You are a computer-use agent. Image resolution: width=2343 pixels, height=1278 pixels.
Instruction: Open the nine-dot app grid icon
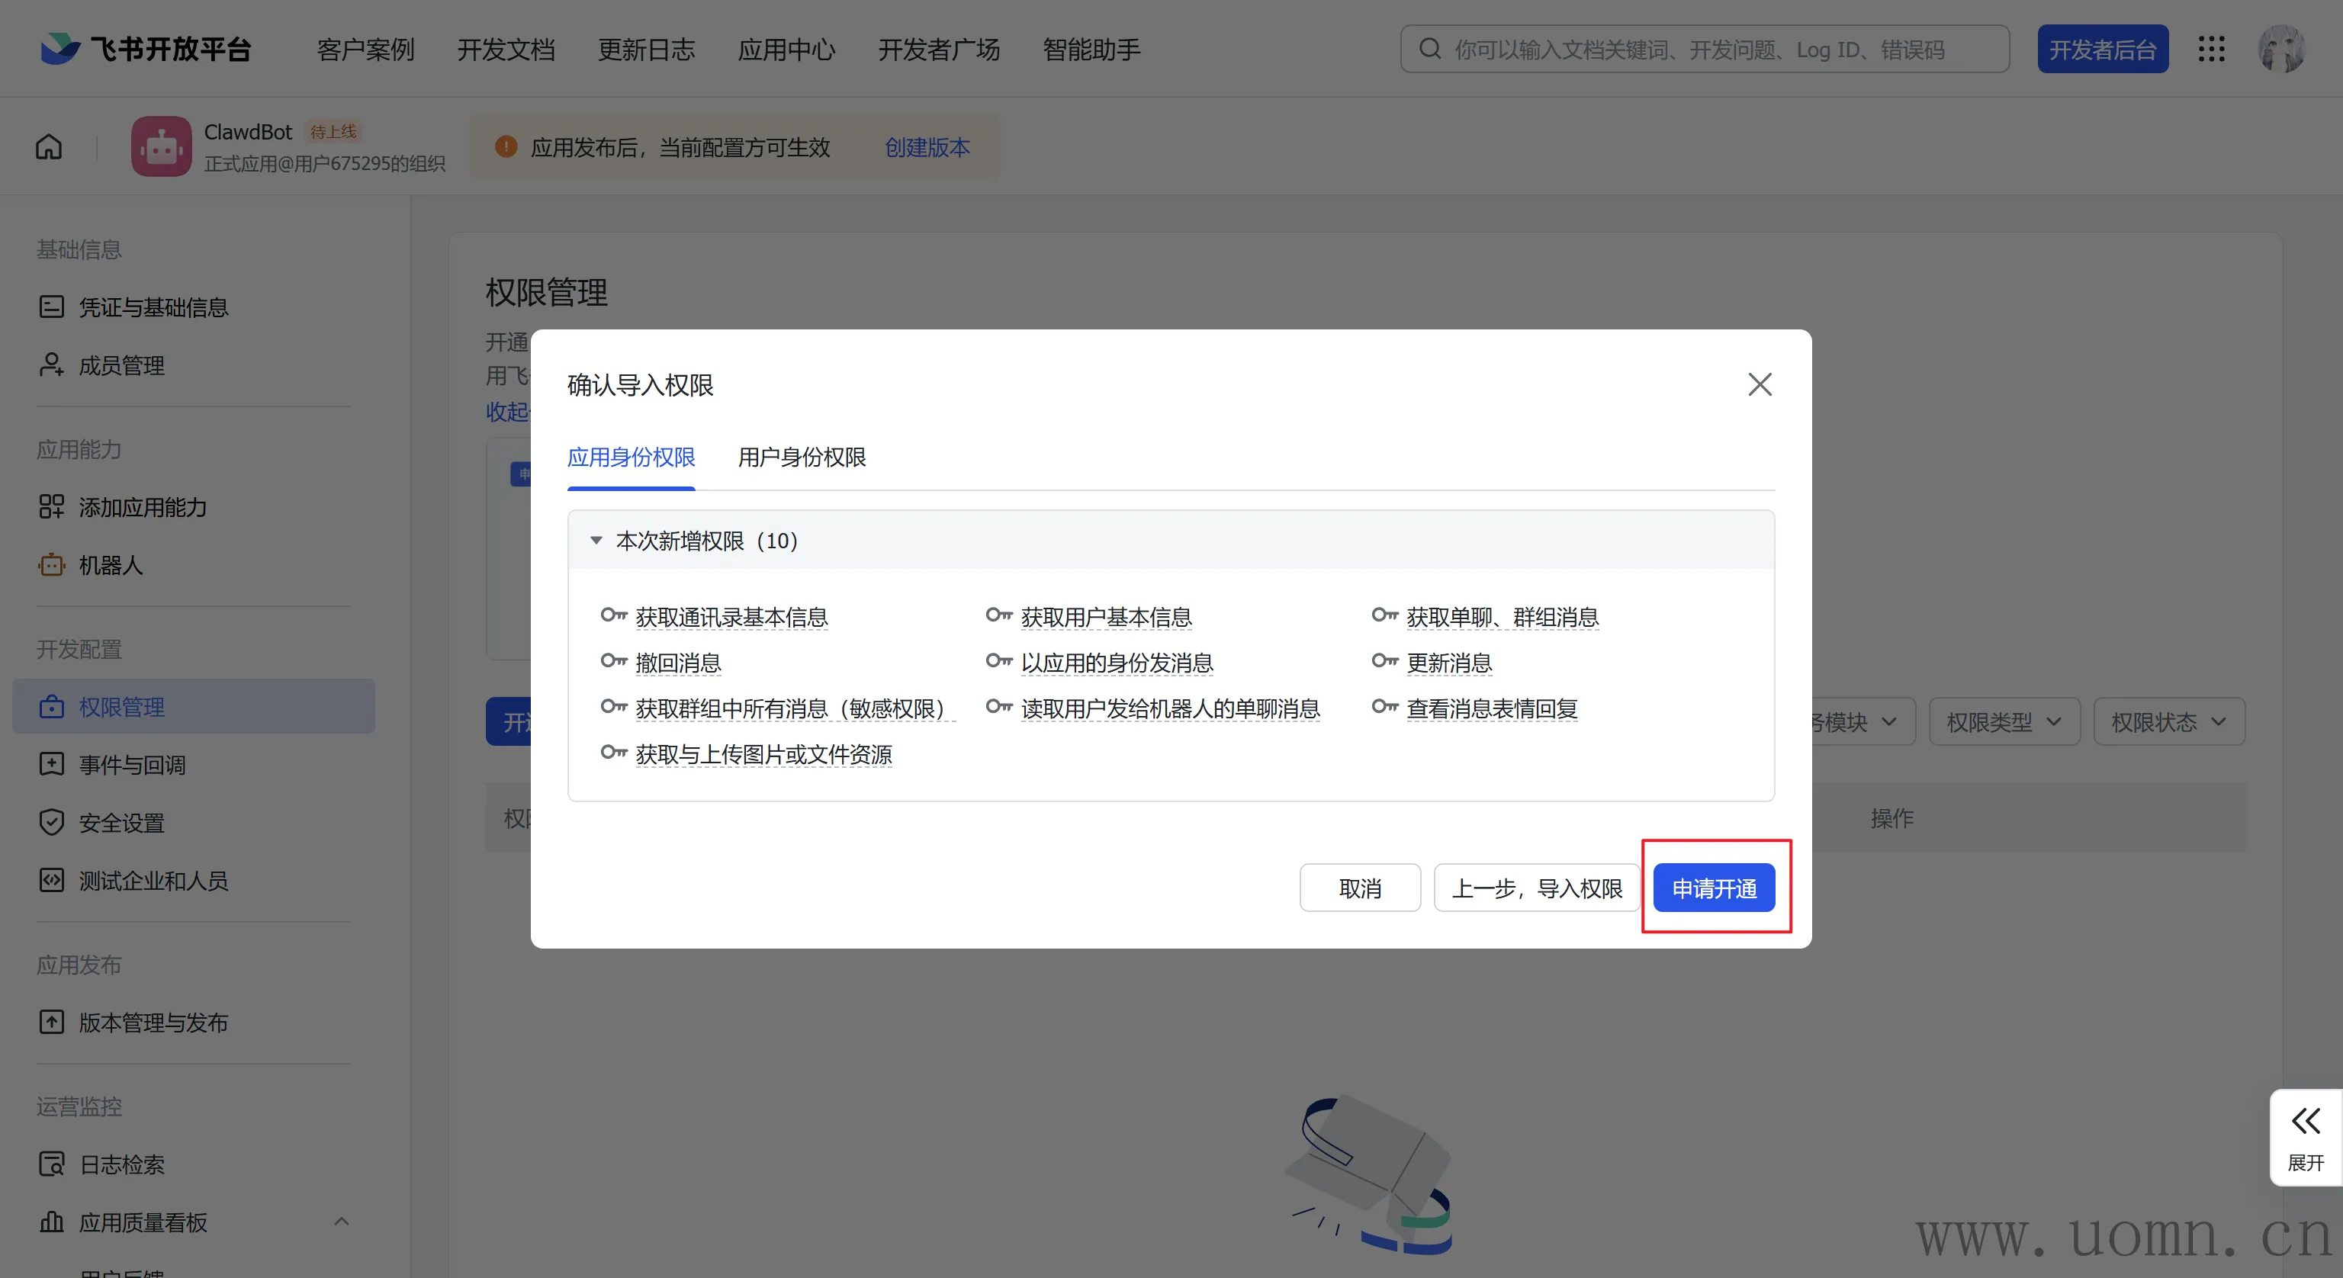2211,49
